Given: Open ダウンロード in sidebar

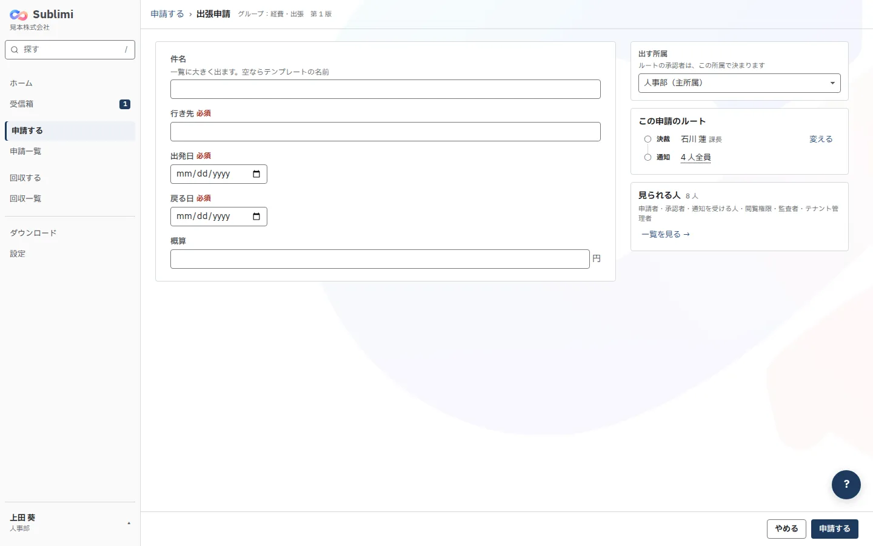Looking at the screenshot, I should (70, 233).
